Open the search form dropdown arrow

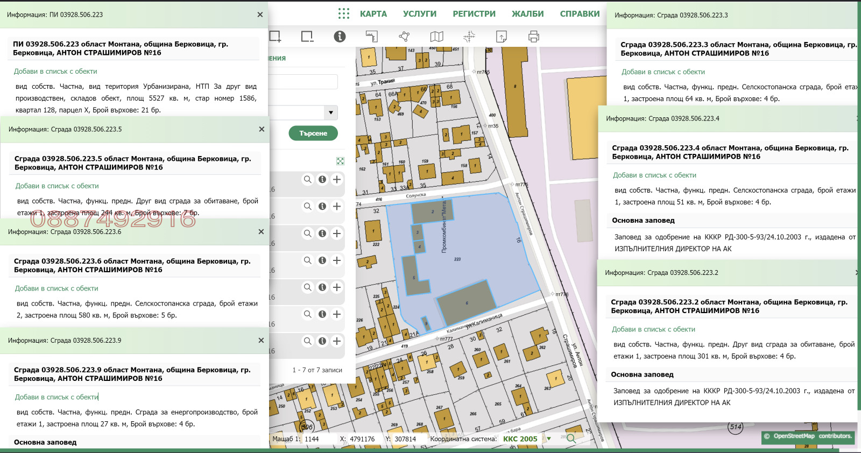point(331,113)
